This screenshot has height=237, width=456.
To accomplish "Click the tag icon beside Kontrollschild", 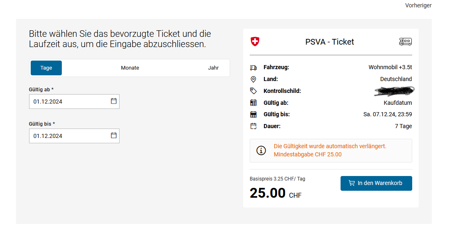I will 253,91.
